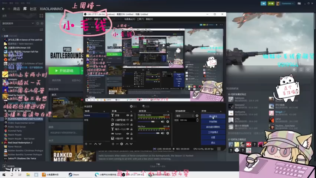Add a new source in OBS sources panel

(x=113, y=144)
